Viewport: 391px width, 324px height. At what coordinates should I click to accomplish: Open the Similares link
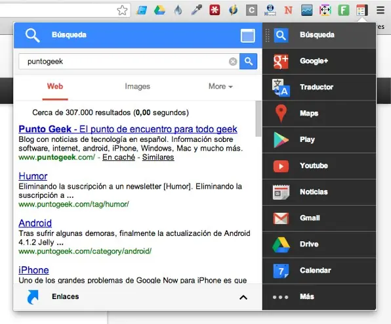click(158, 157)
